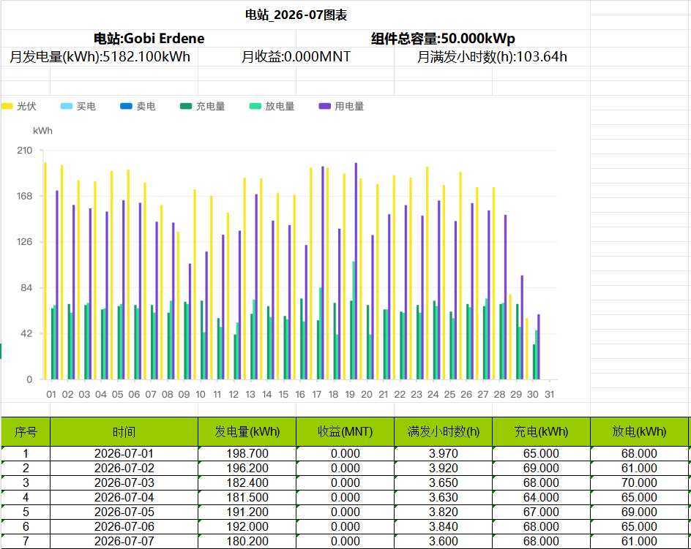
Task: Select the 月收益:0.000MNT cell
Action: pyautogui.click(x=296, y=57)
